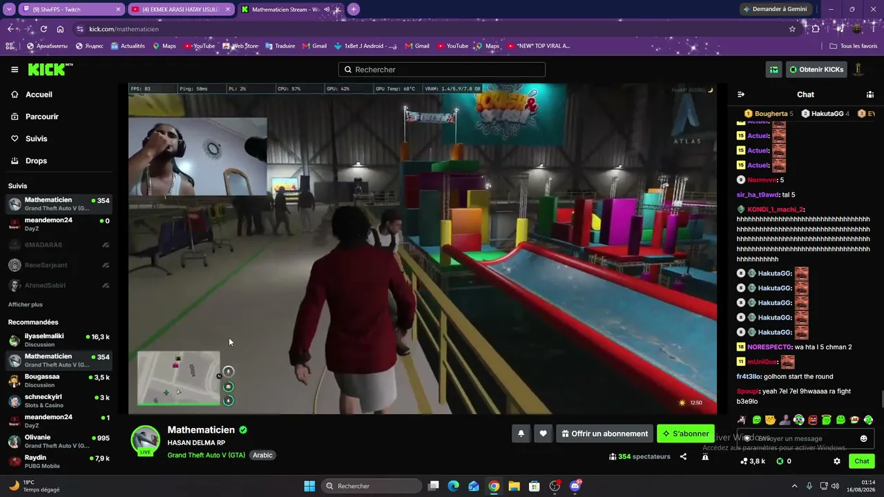Reload the page
The image size is (884, 497).
click(44, 29)
